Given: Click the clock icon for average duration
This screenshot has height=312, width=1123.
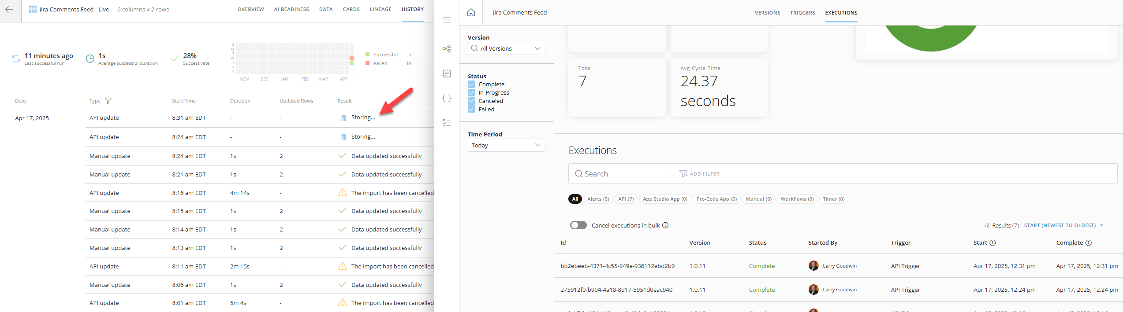Looking at the screenshot, I should [90, 59].
